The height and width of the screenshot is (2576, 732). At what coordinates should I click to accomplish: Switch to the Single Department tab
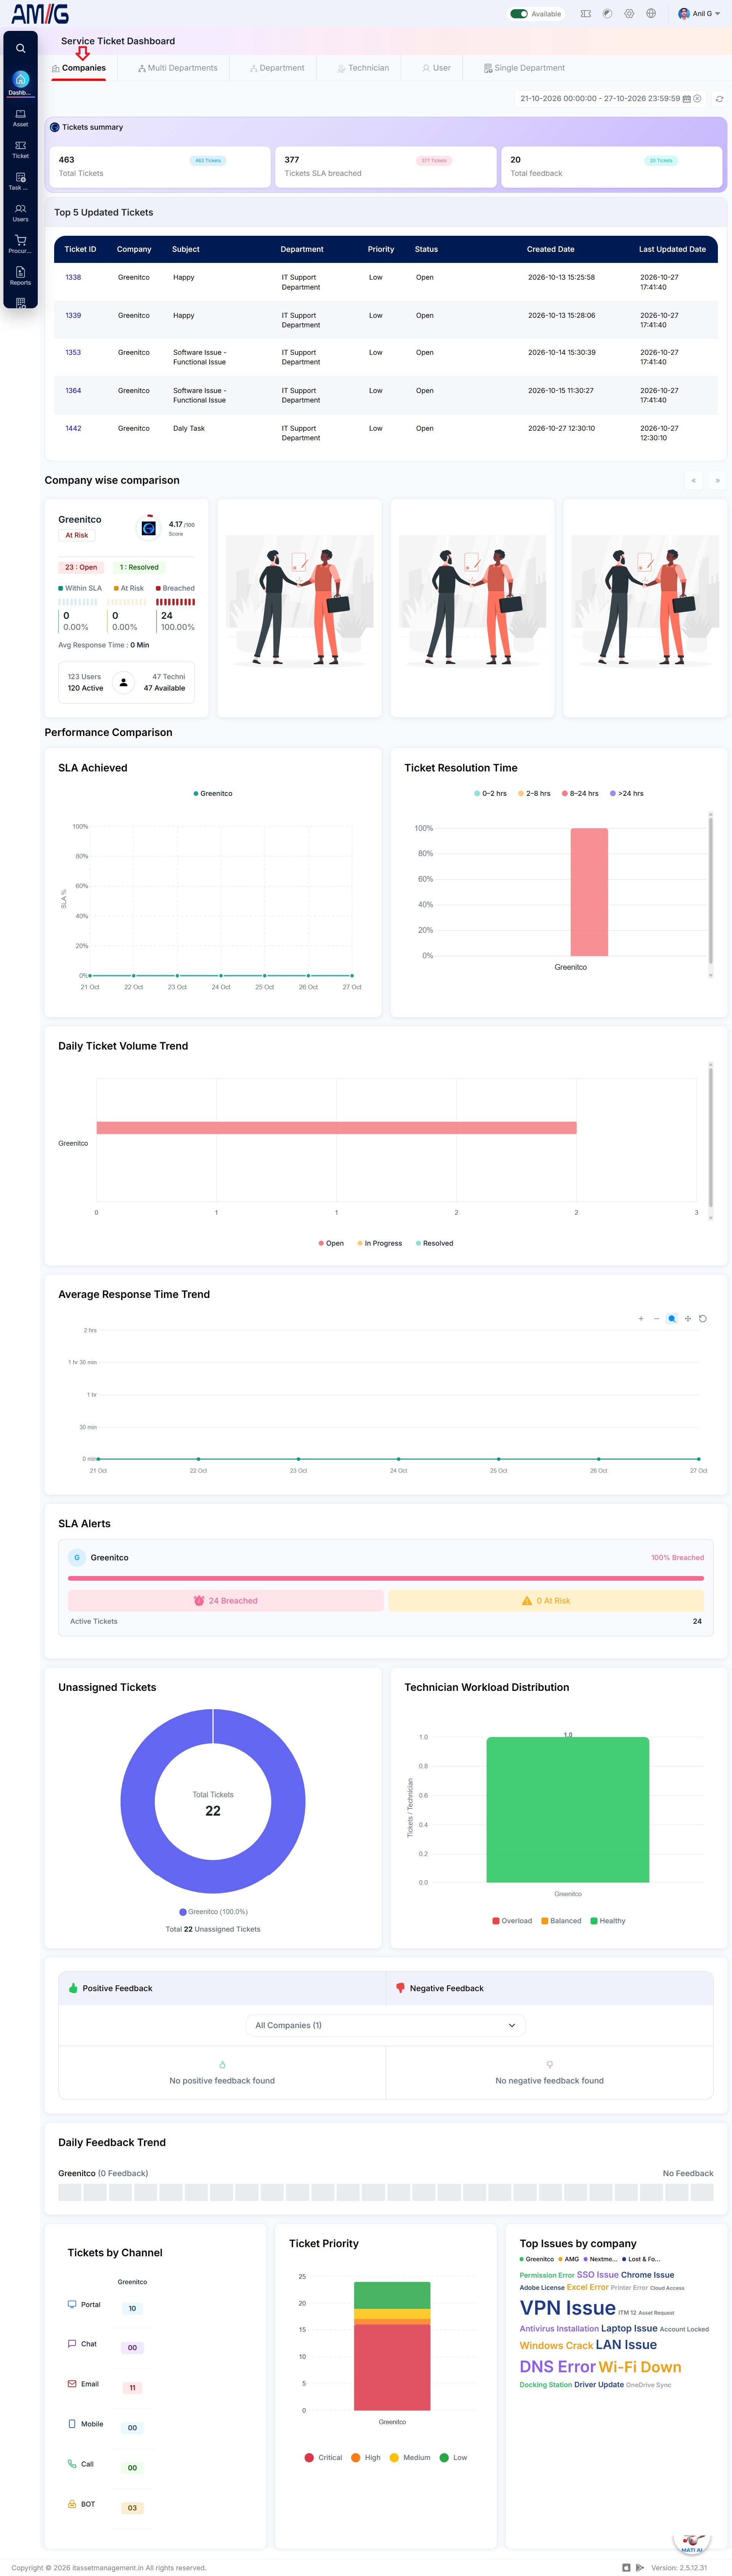[x=524, y=68]
